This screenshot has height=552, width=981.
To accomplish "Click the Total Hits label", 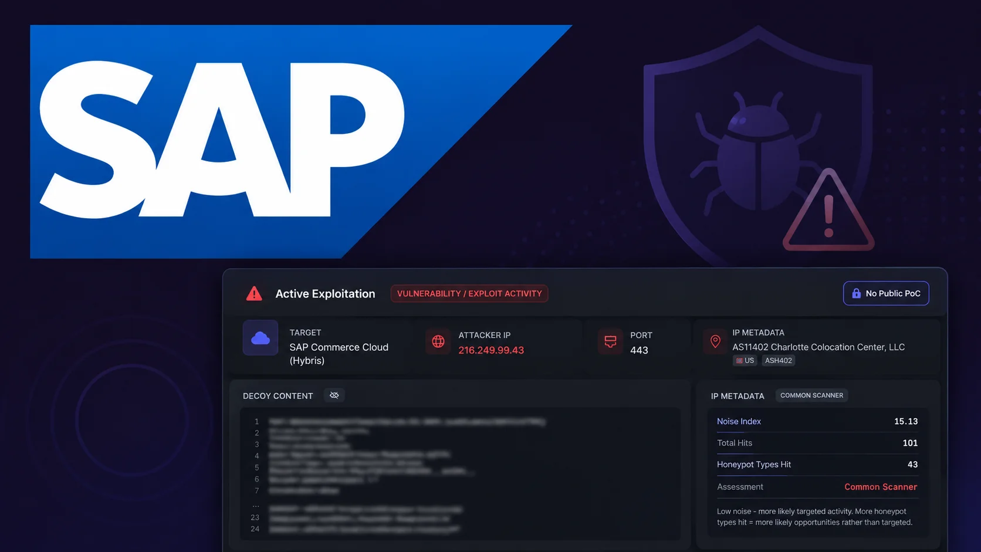I will tap(735, 443).
